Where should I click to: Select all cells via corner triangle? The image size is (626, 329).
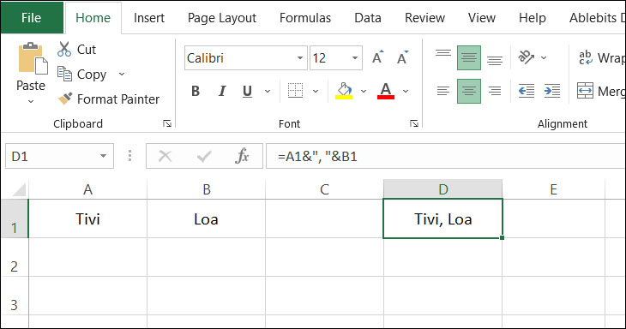pyautogui.click(x=19, y=189)
